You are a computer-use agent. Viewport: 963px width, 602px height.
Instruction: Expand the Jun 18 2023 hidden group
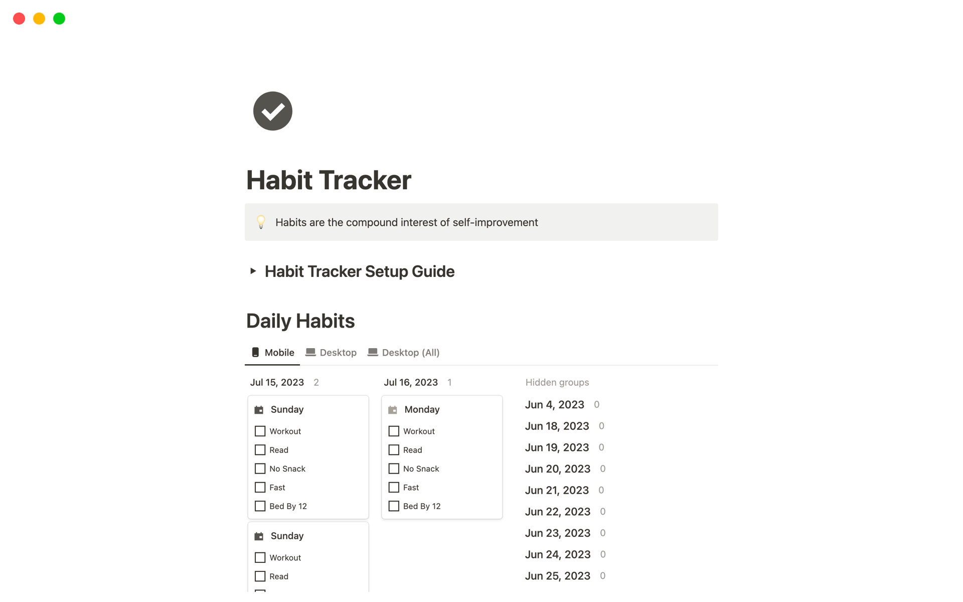tap(556, 425)
